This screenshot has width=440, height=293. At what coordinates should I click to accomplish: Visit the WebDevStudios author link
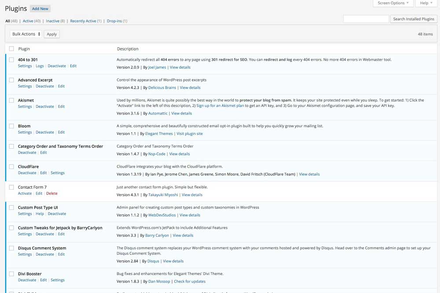click(162, 215)
